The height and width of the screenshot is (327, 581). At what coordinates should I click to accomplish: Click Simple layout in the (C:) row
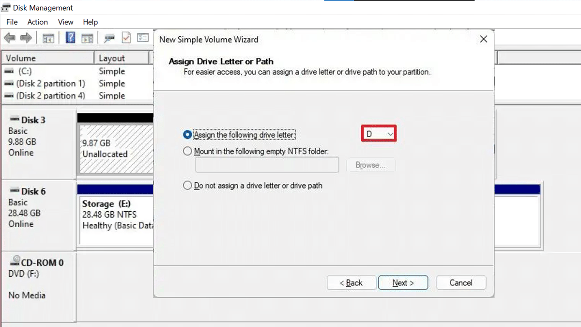tap(112, 71)
